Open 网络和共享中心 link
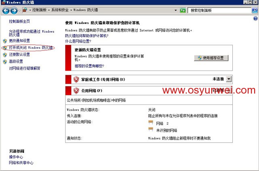The height and width of the screenshot is (171, 259). (21, 163)
